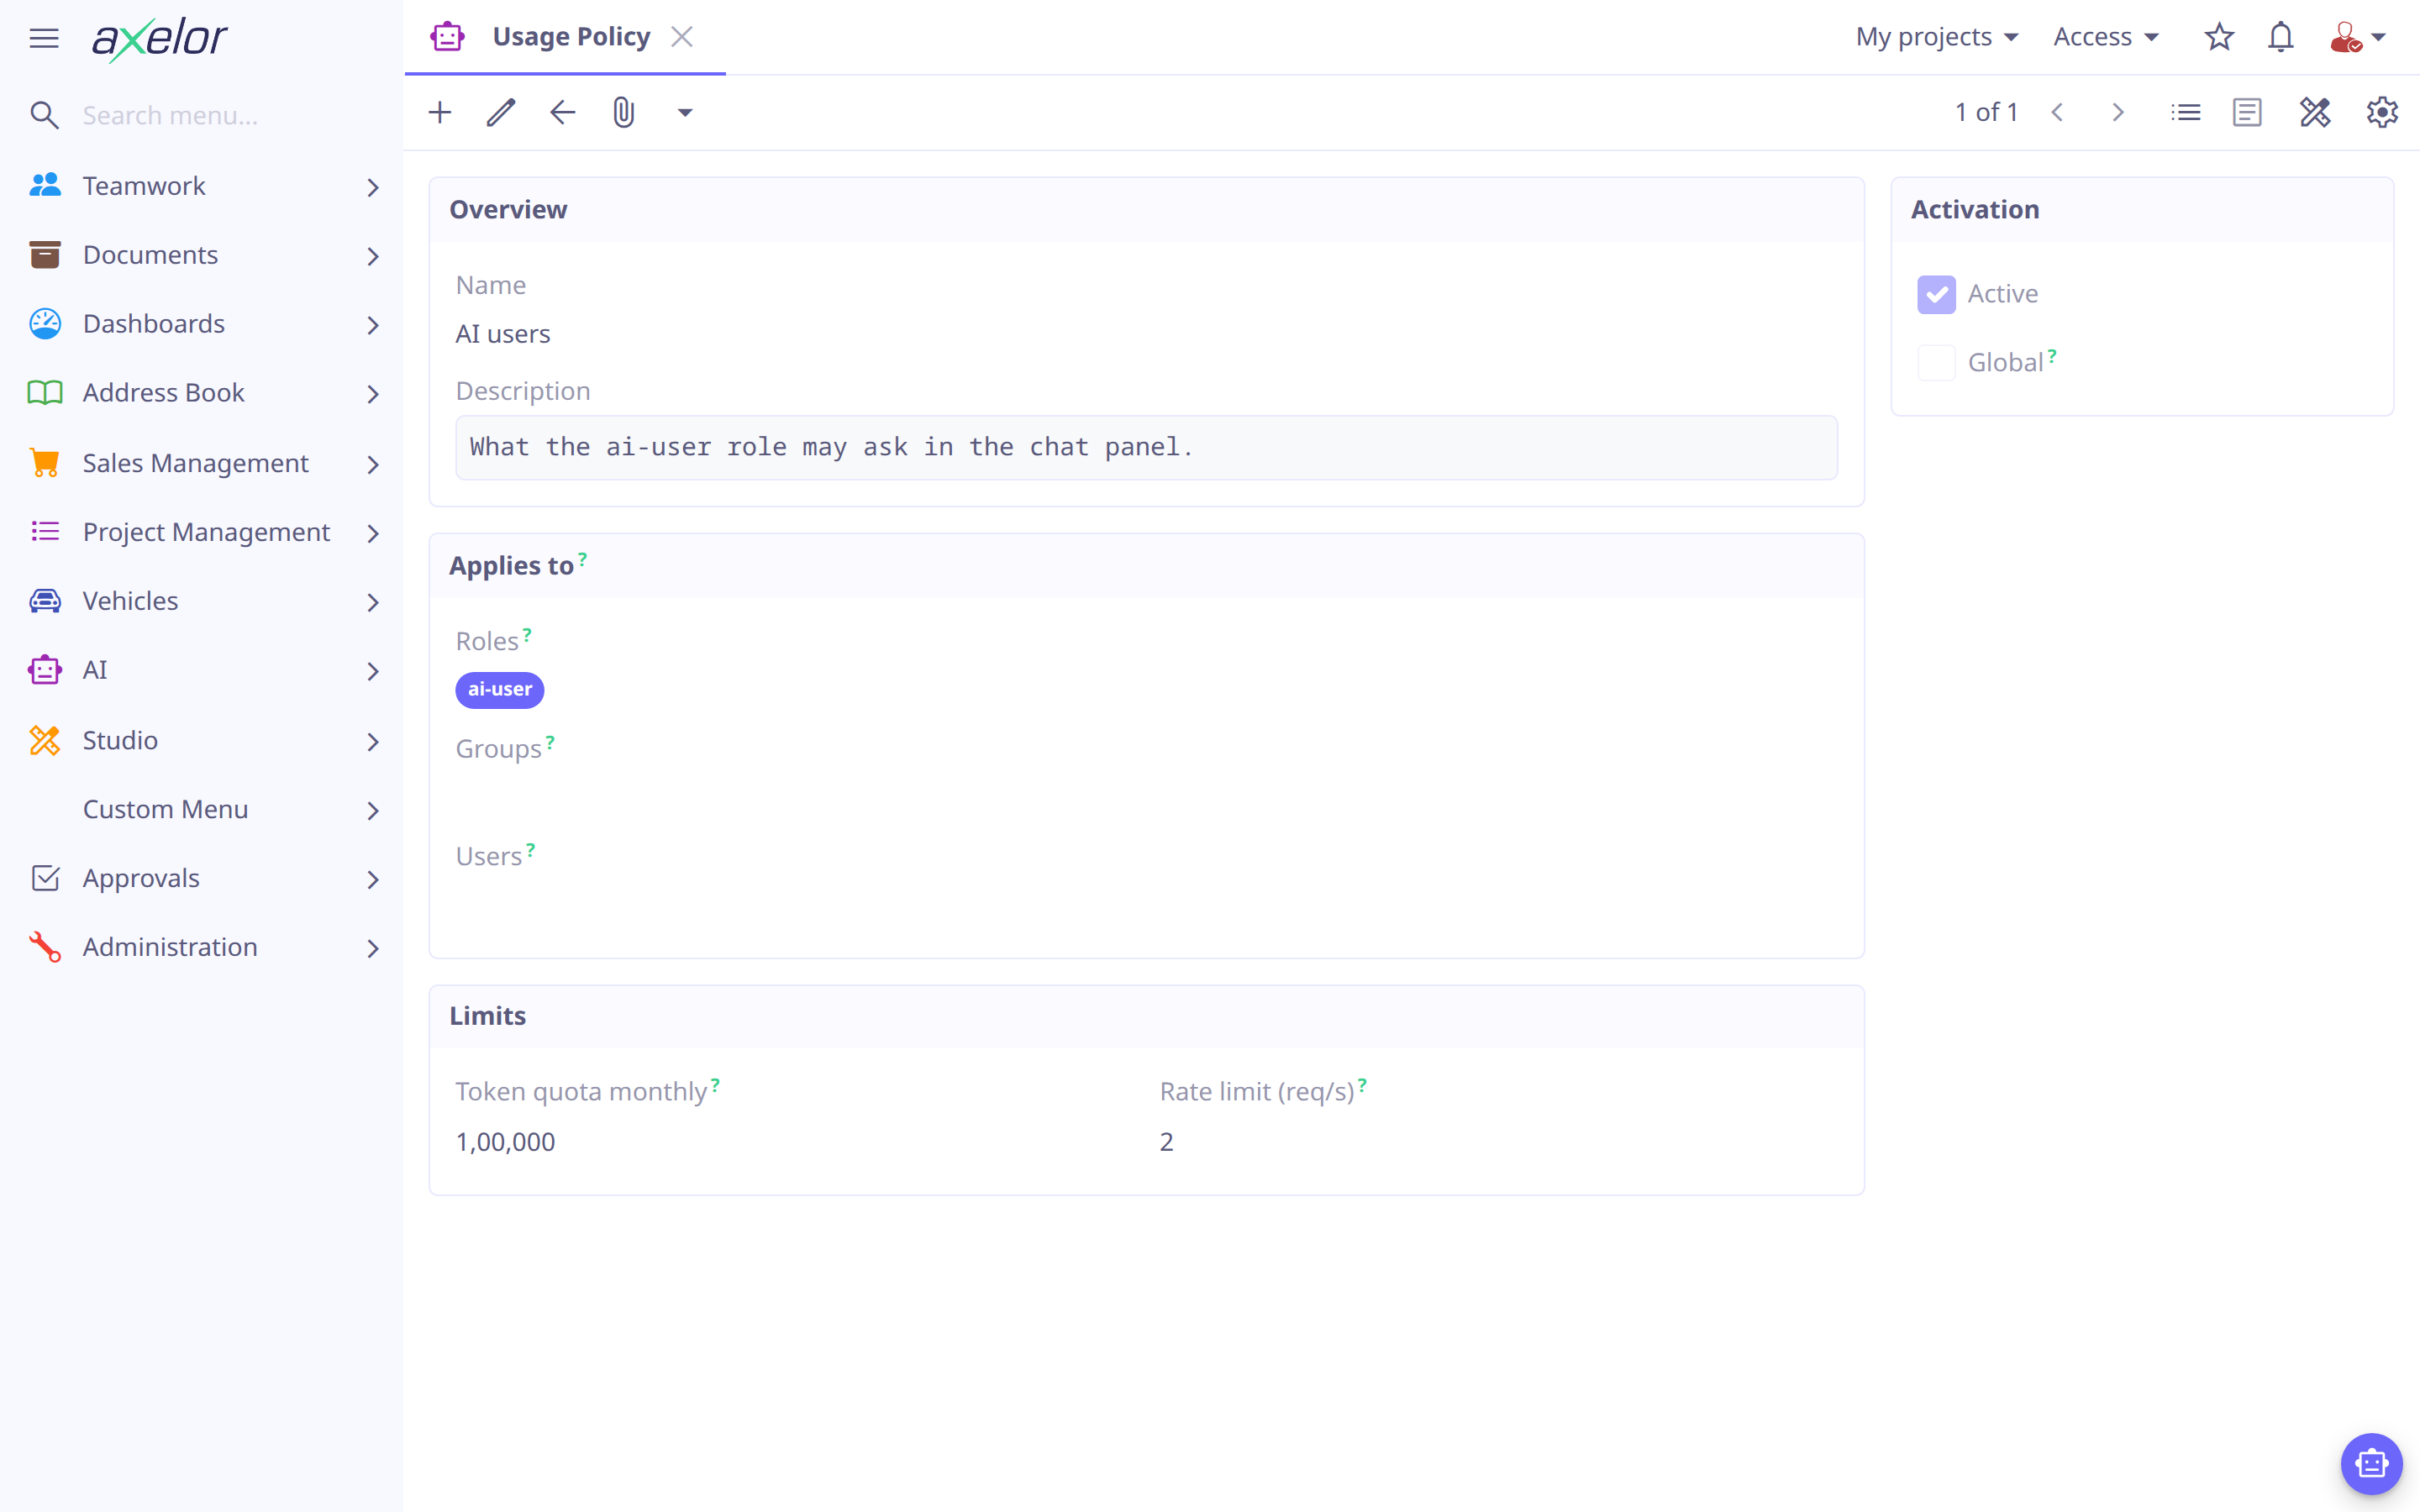Go to previous record arrow
The image size is (2420, 1512).
click(2057, 112)
